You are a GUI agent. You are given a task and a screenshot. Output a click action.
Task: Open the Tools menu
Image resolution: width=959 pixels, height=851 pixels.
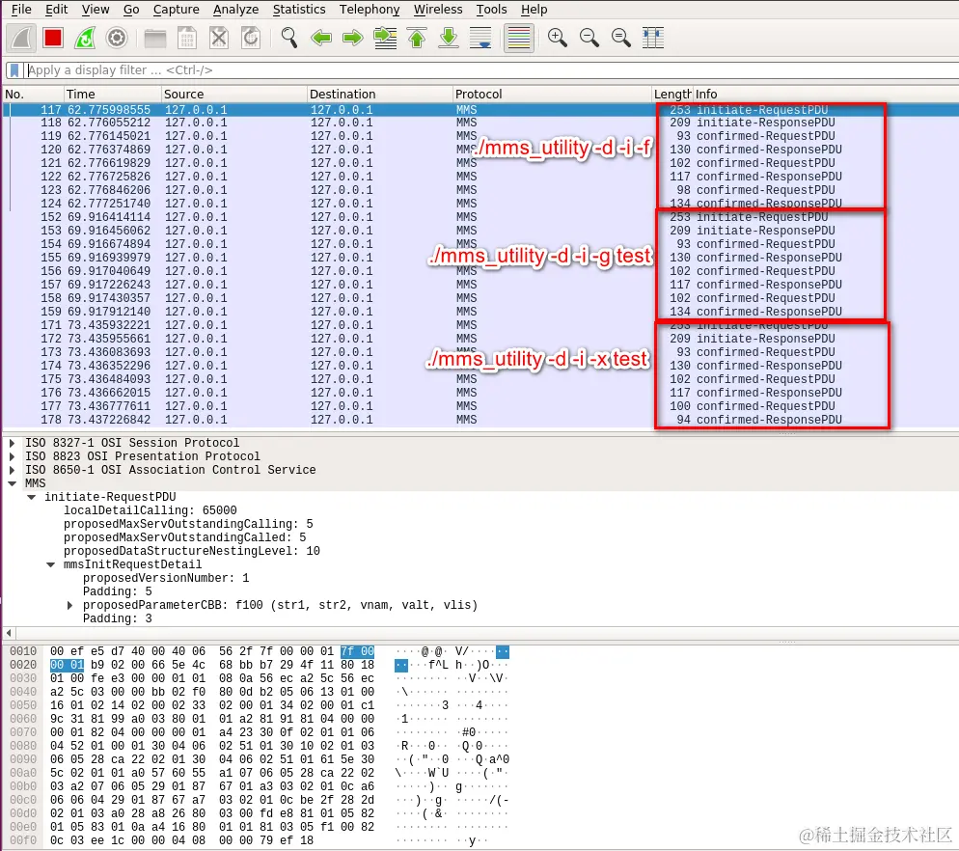coord(492,10)
